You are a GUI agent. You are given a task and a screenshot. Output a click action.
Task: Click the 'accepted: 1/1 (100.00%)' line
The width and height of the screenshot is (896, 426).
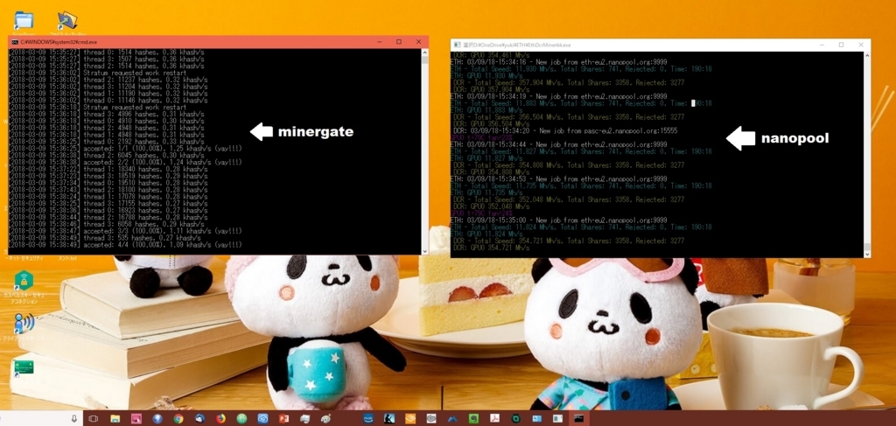tap(126, 149)
